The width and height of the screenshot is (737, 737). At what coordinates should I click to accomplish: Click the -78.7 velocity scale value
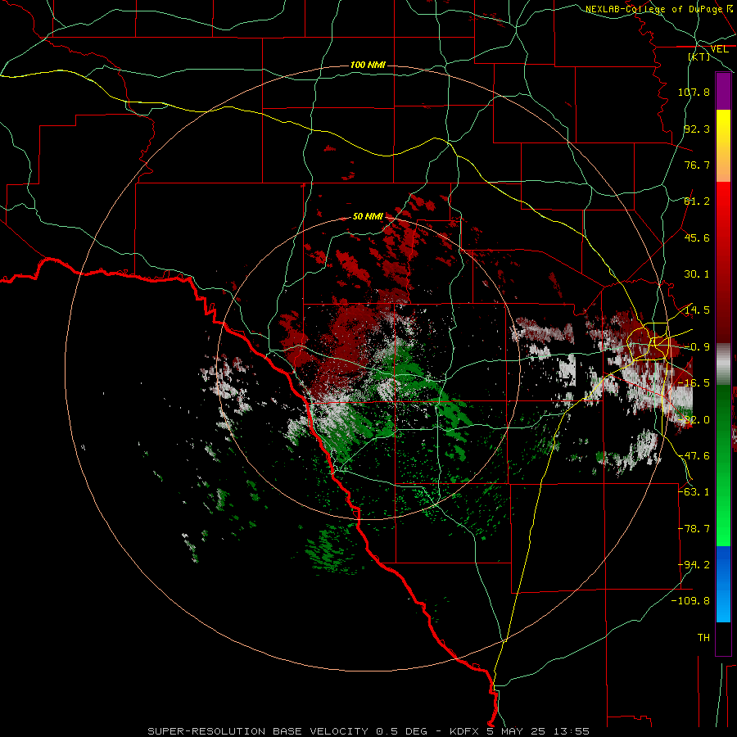click(694, 529)
